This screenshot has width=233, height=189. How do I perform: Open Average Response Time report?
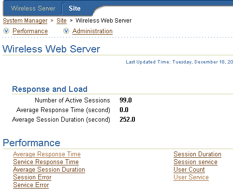pos(47,154)
